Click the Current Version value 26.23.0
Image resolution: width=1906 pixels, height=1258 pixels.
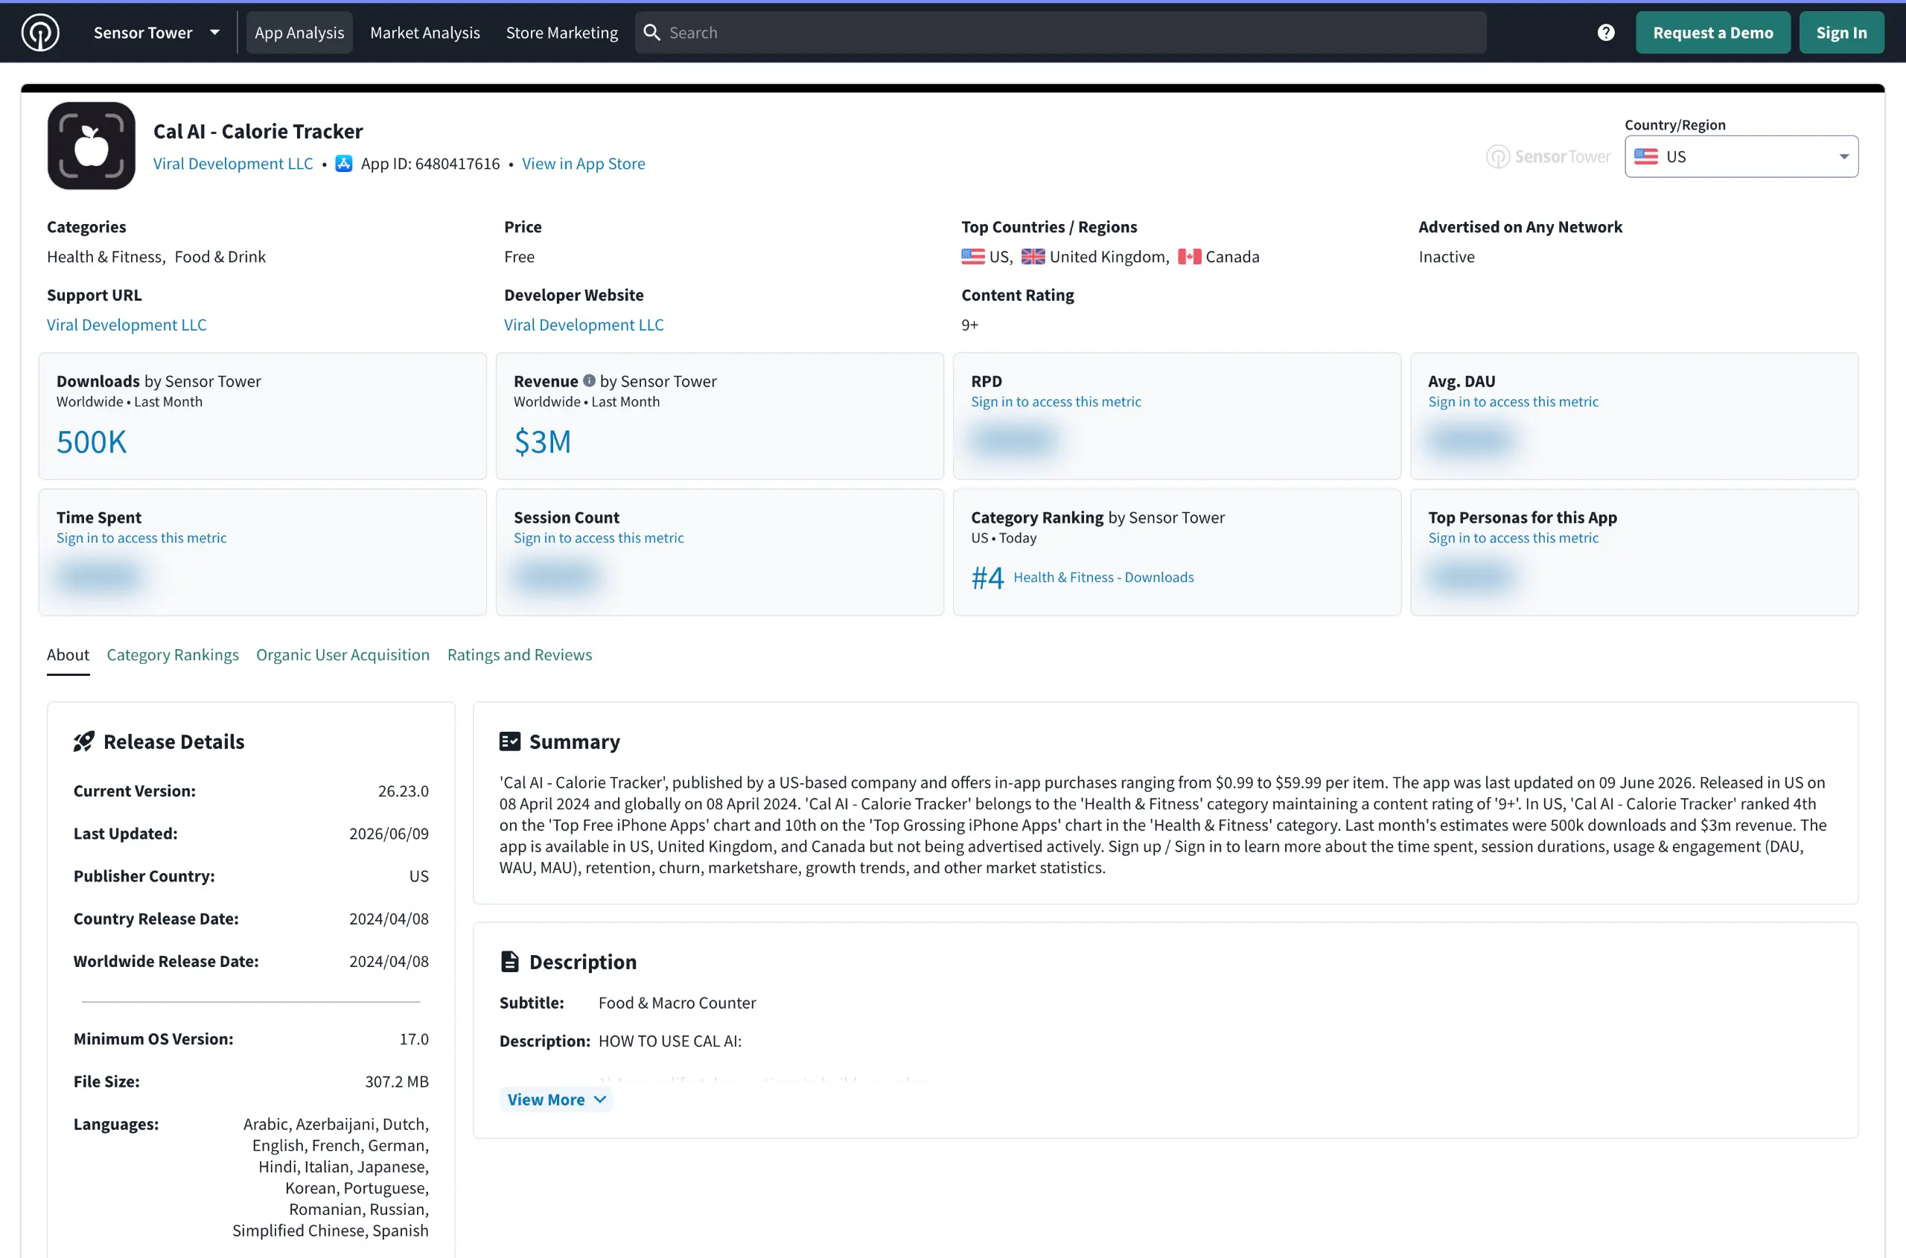[x=403, y=792]
